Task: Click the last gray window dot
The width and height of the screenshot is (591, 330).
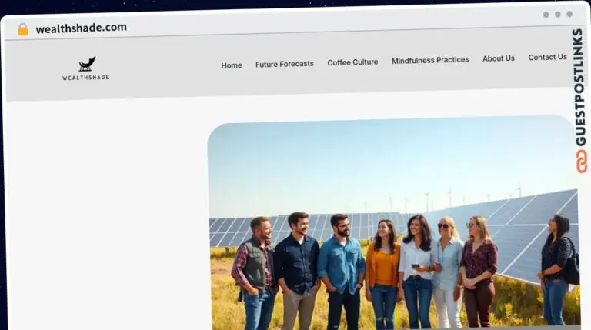Action: [x=569, y=14]
